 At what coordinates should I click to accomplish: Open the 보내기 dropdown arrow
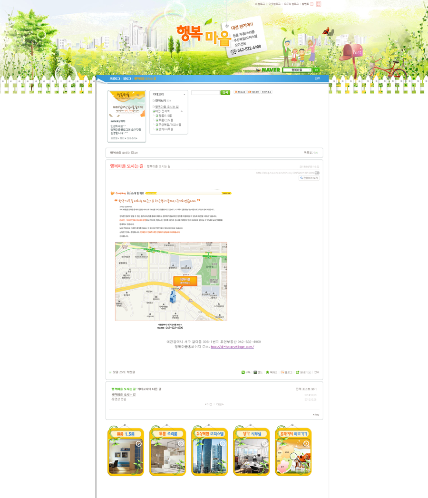[x=310, y=372]
